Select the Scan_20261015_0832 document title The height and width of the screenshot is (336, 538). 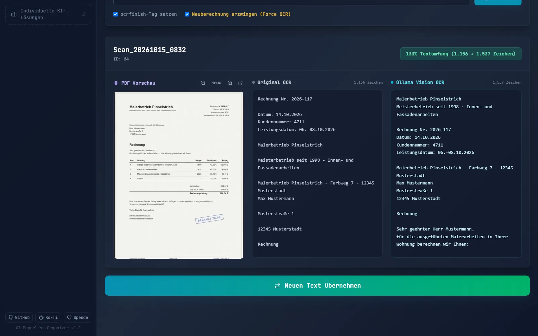(x=150, y=50)
